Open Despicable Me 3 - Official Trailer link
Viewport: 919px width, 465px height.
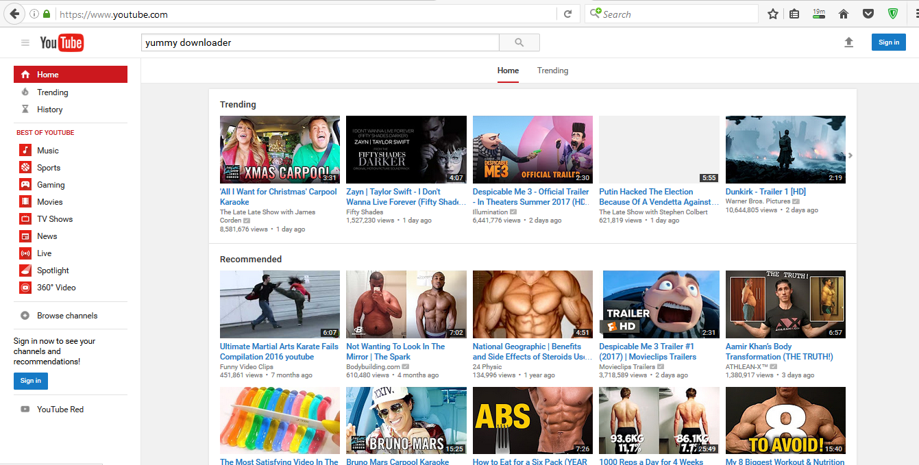coord(531,197)
